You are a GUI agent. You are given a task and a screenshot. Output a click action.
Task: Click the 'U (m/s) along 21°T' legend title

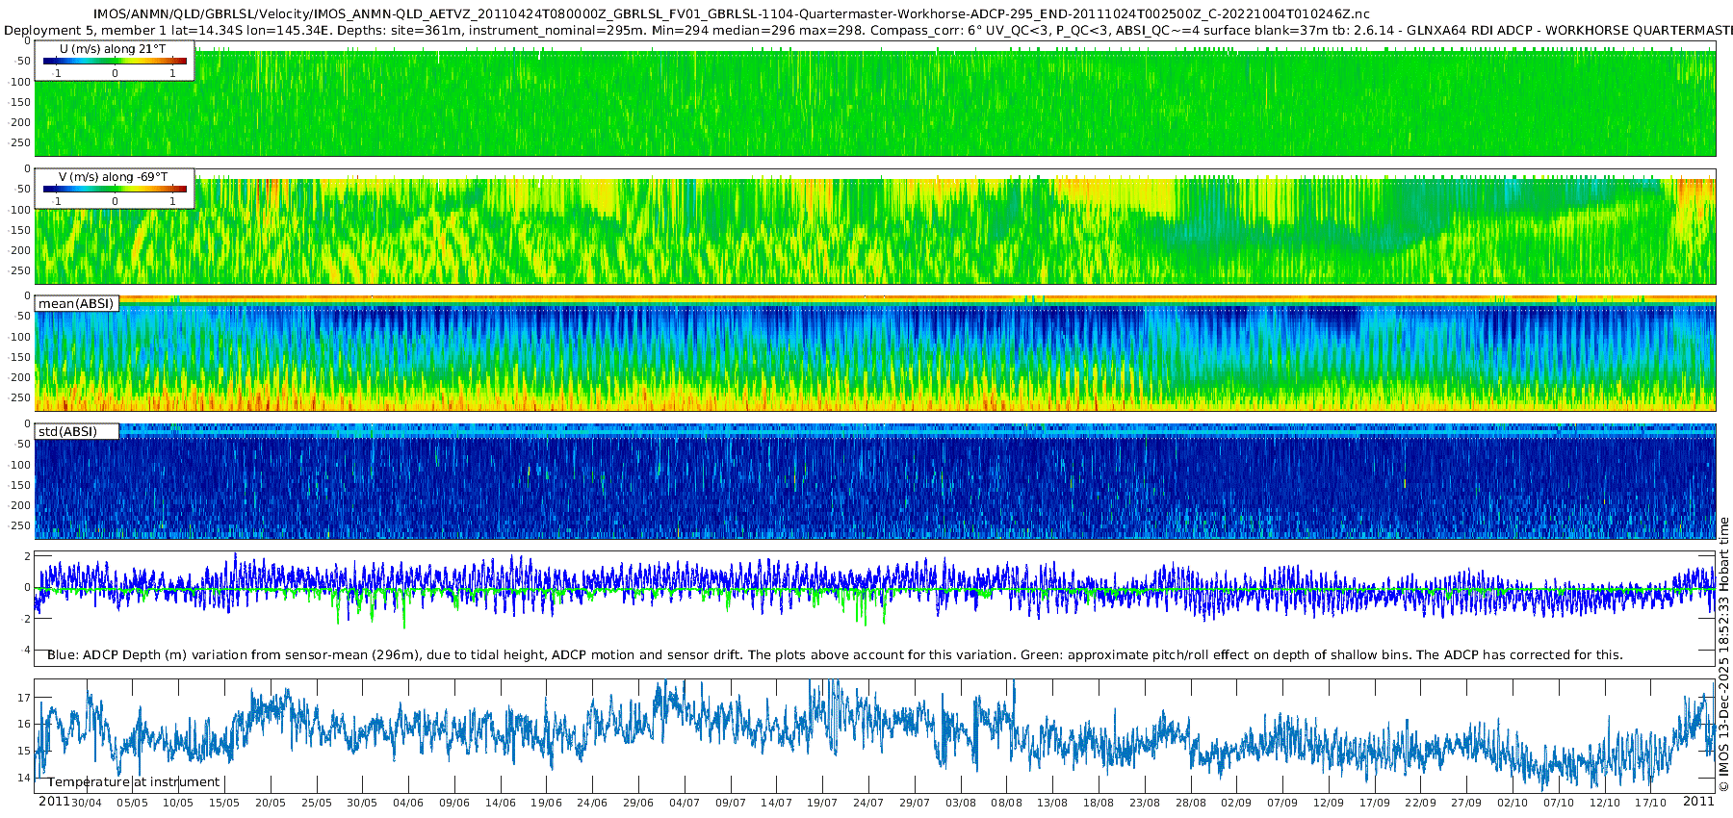113,49
